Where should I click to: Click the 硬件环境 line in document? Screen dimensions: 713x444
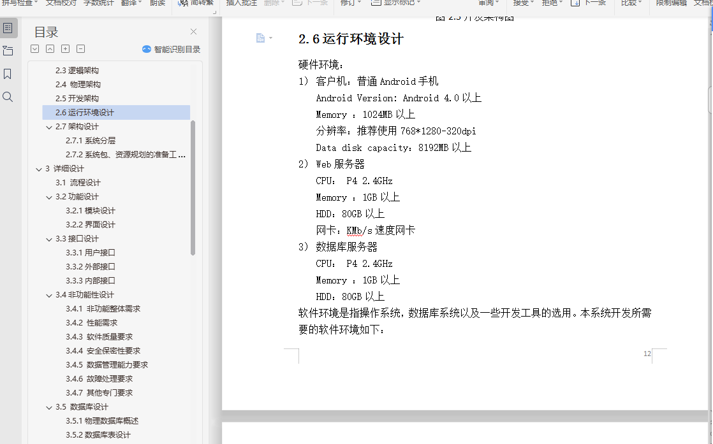pos(321,65)
